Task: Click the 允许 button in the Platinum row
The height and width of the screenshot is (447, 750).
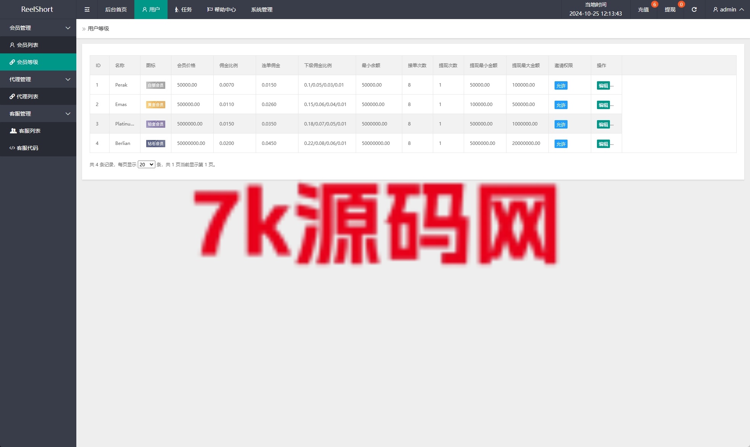Action: pos(561,124)
